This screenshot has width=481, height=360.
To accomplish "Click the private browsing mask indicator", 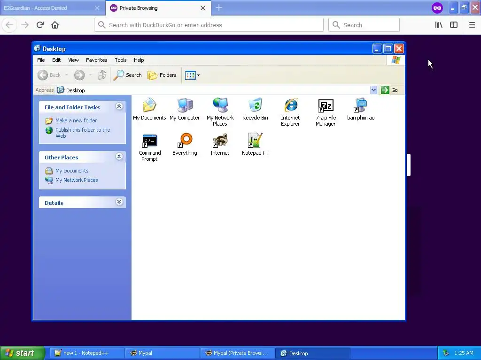I will click(x=437, y=8).
